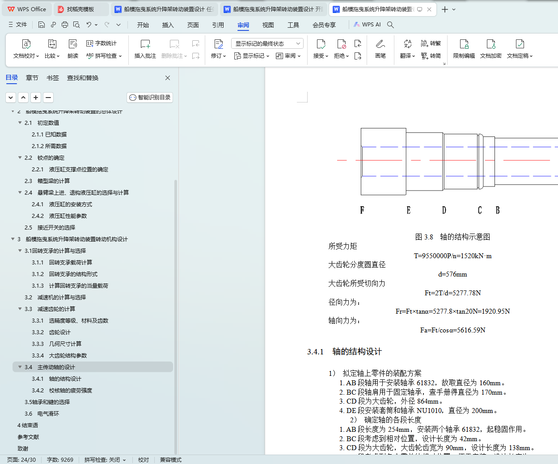Open 拼写检查 status bar toggle
This screenshot has width=558, height=464.
click(105, 460)
